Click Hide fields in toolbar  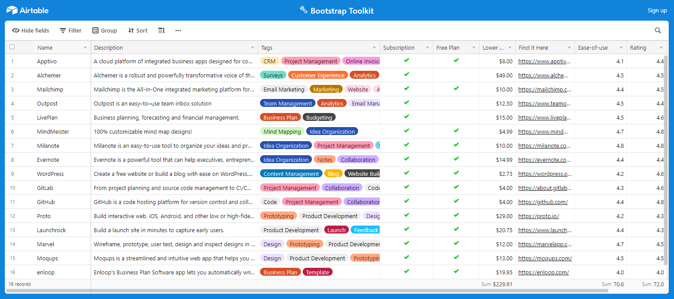[30, 30]
